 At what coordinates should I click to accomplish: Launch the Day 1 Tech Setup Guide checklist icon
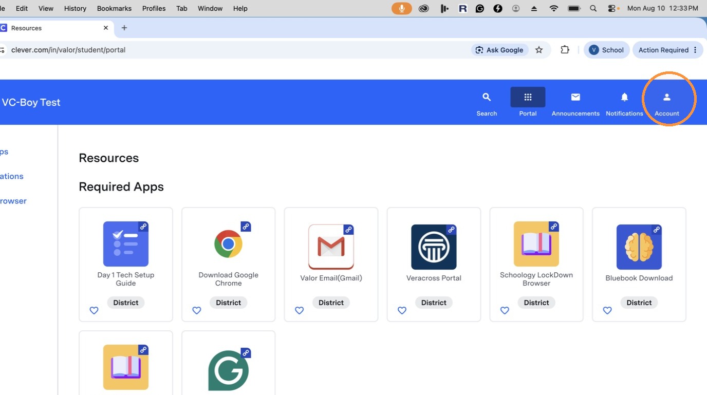coord(126,244)
